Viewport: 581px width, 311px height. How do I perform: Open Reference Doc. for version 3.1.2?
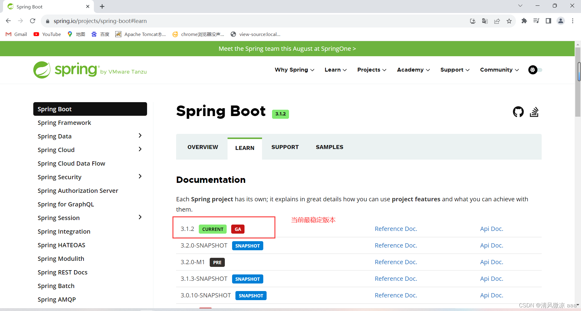pos(396,229)
